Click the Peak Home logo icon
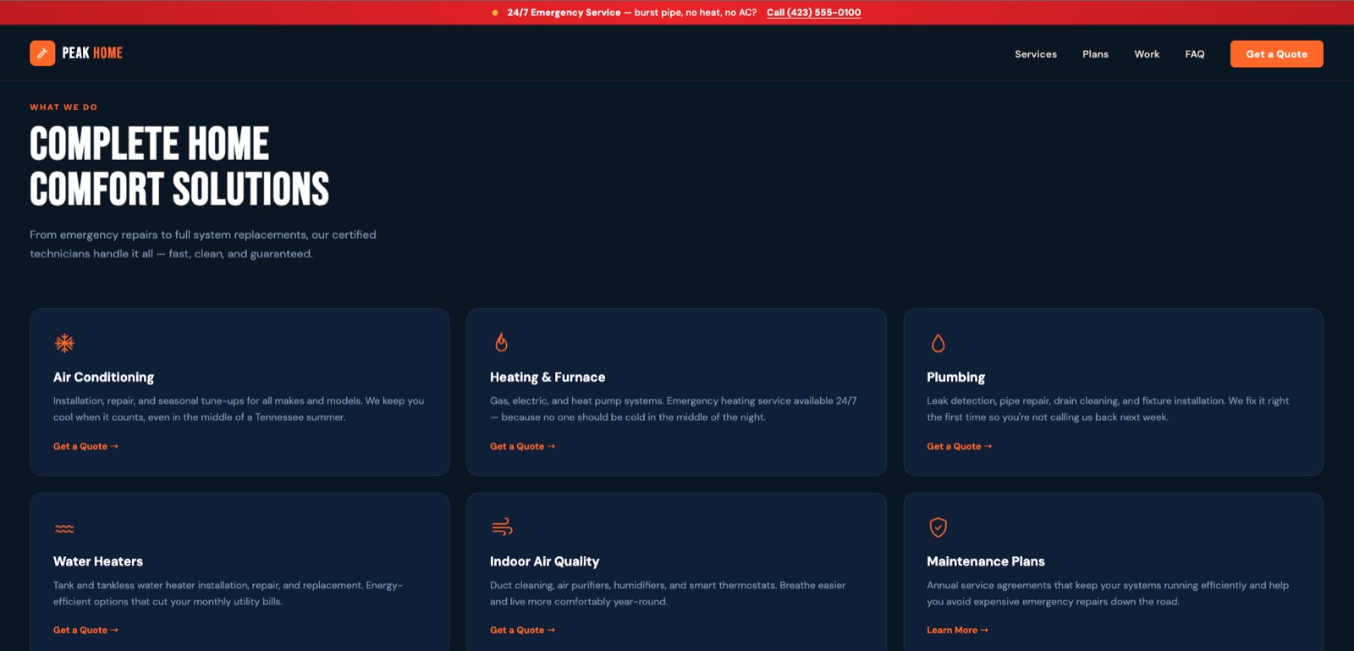 (42, 53)
